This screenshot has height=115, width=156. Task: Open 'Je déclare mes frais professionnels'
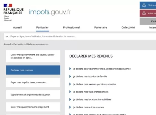click(x=91, y=92)
